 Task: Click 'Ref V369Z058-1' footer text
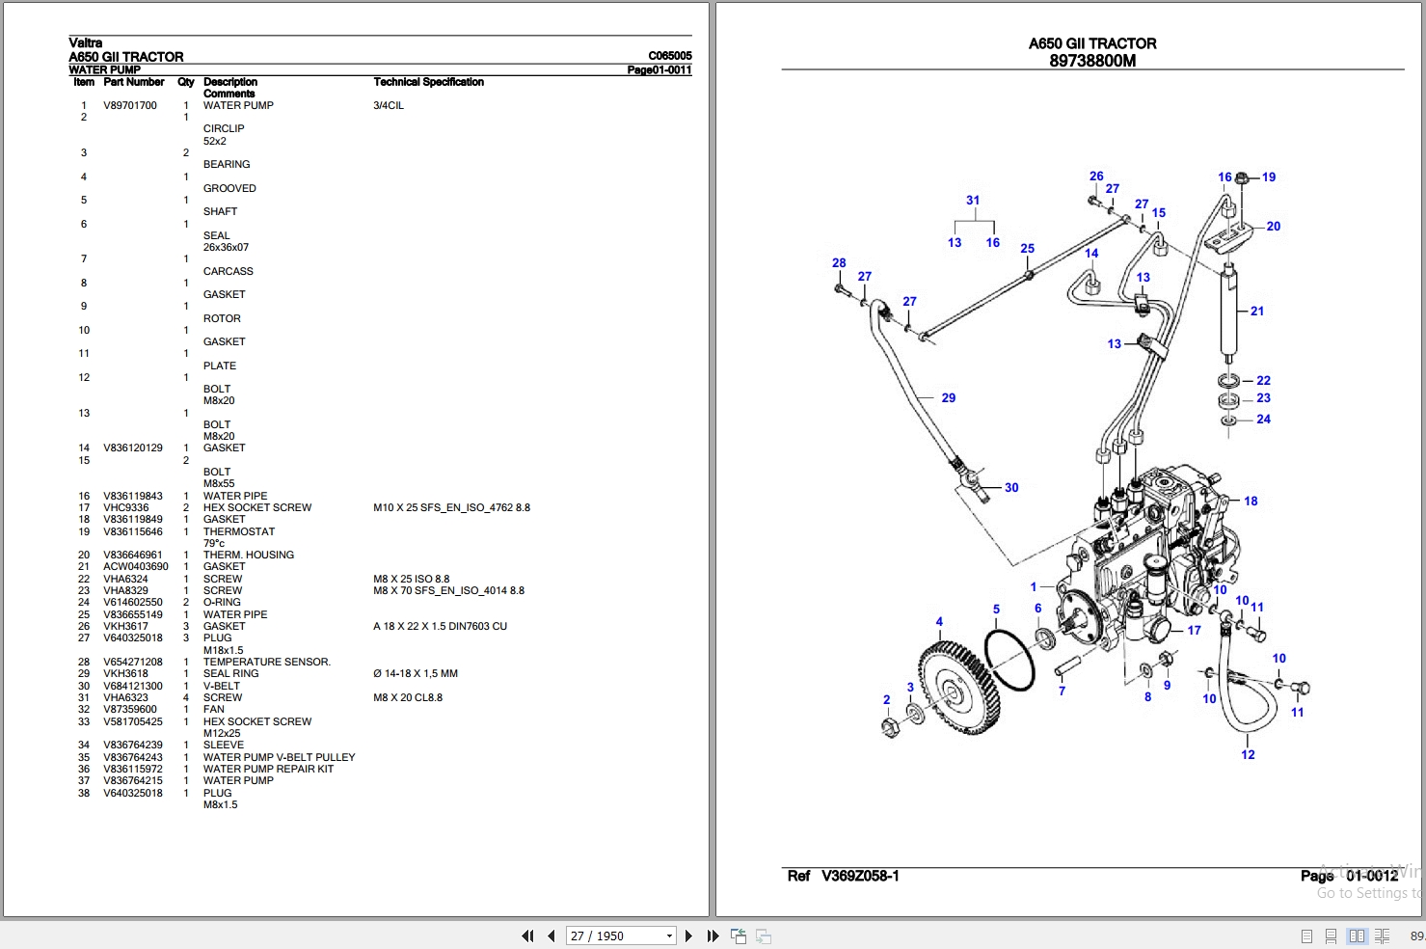(844, 876)
